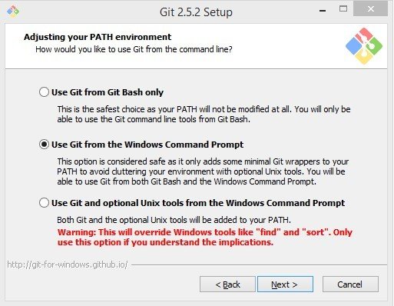Click the Git icon in title bar
Screen dimensions: 394x306
13,12
